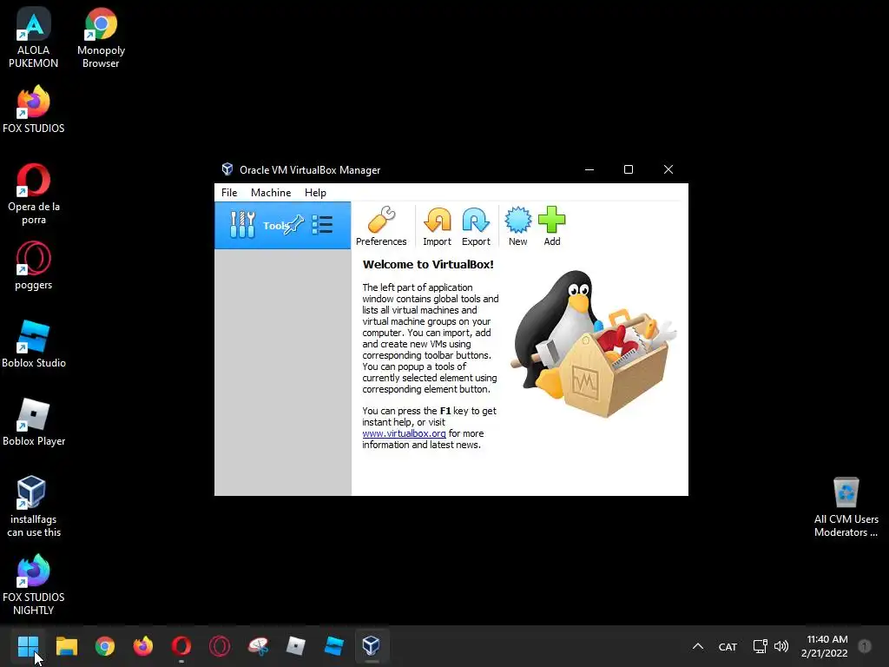This screenshot has width=889, height=667.
Task: Select the Boblox Studio desktop shortcut
Action: click(34, 344)
